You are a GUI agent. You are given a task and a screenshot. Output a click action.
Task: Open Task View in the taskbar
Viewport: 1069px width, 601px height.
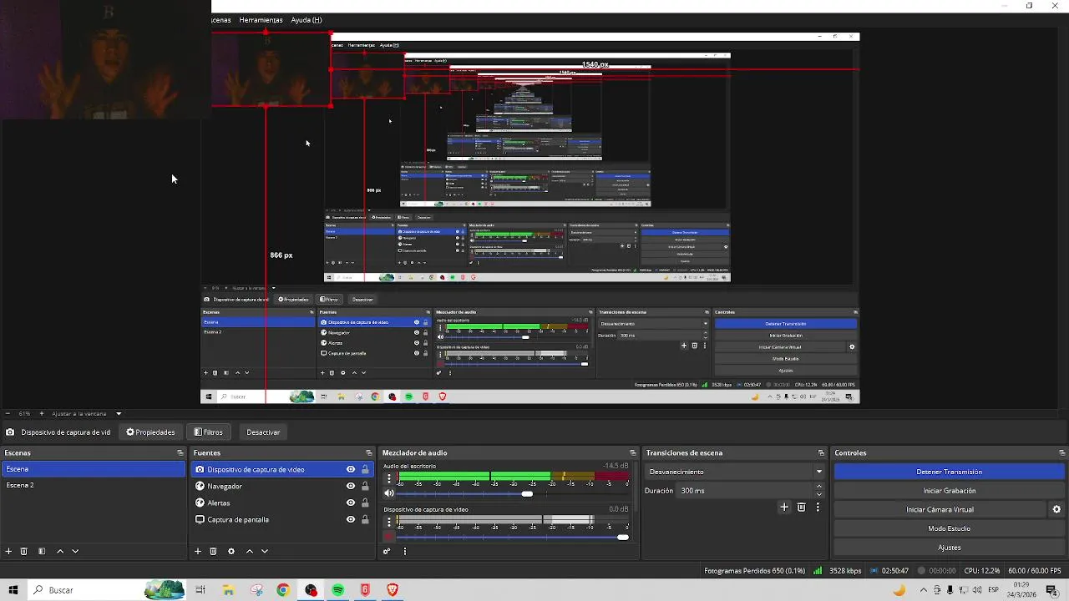click(x=200, y=590)
